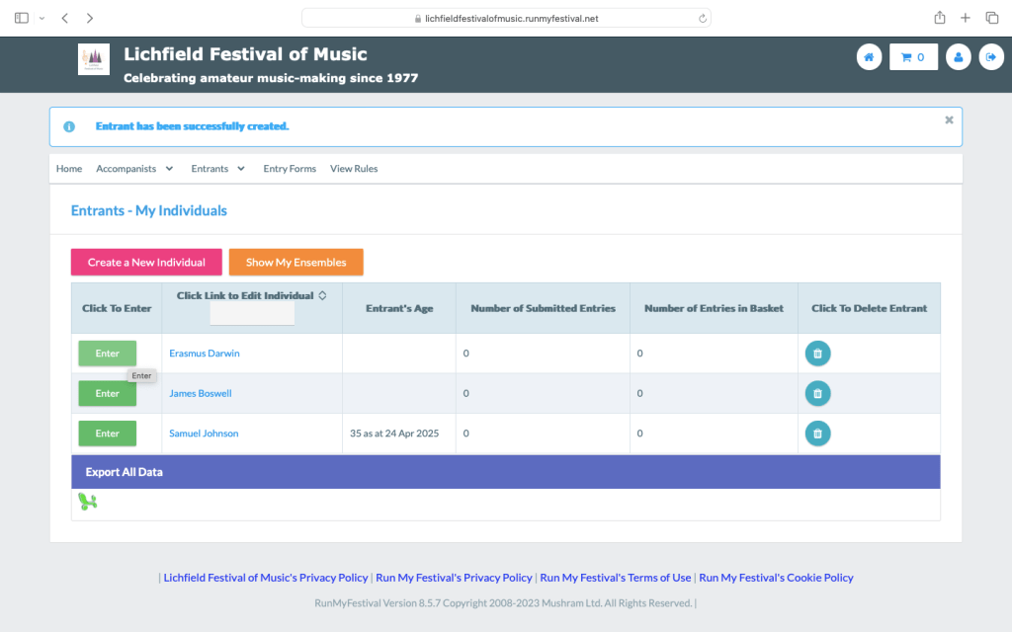Click the log out icon in the header
Image resolution: width=1012 pixels, height=632 pixels.
pyautogui.click(x=990, y=57)
